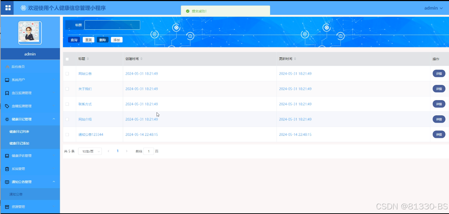This screenshot has width=449, height=214.
Task: Sort table by the 更新时间 column sort arrows
Action: pyautogui.click(x=295, y=59)
